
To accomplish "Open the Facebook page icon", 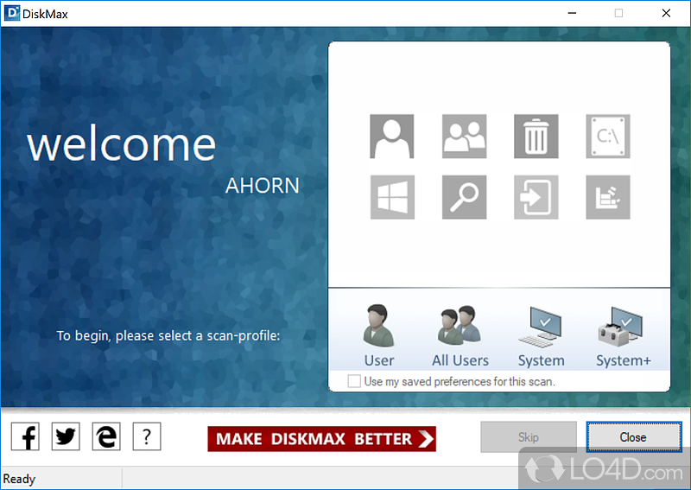I will click(25, 436).
